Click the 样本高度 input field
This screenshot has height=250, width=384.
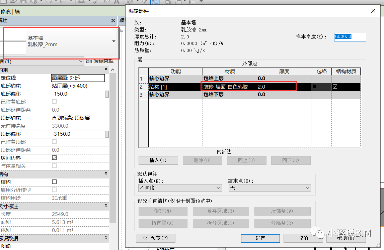pyautogui.click(x=350, y=37)
